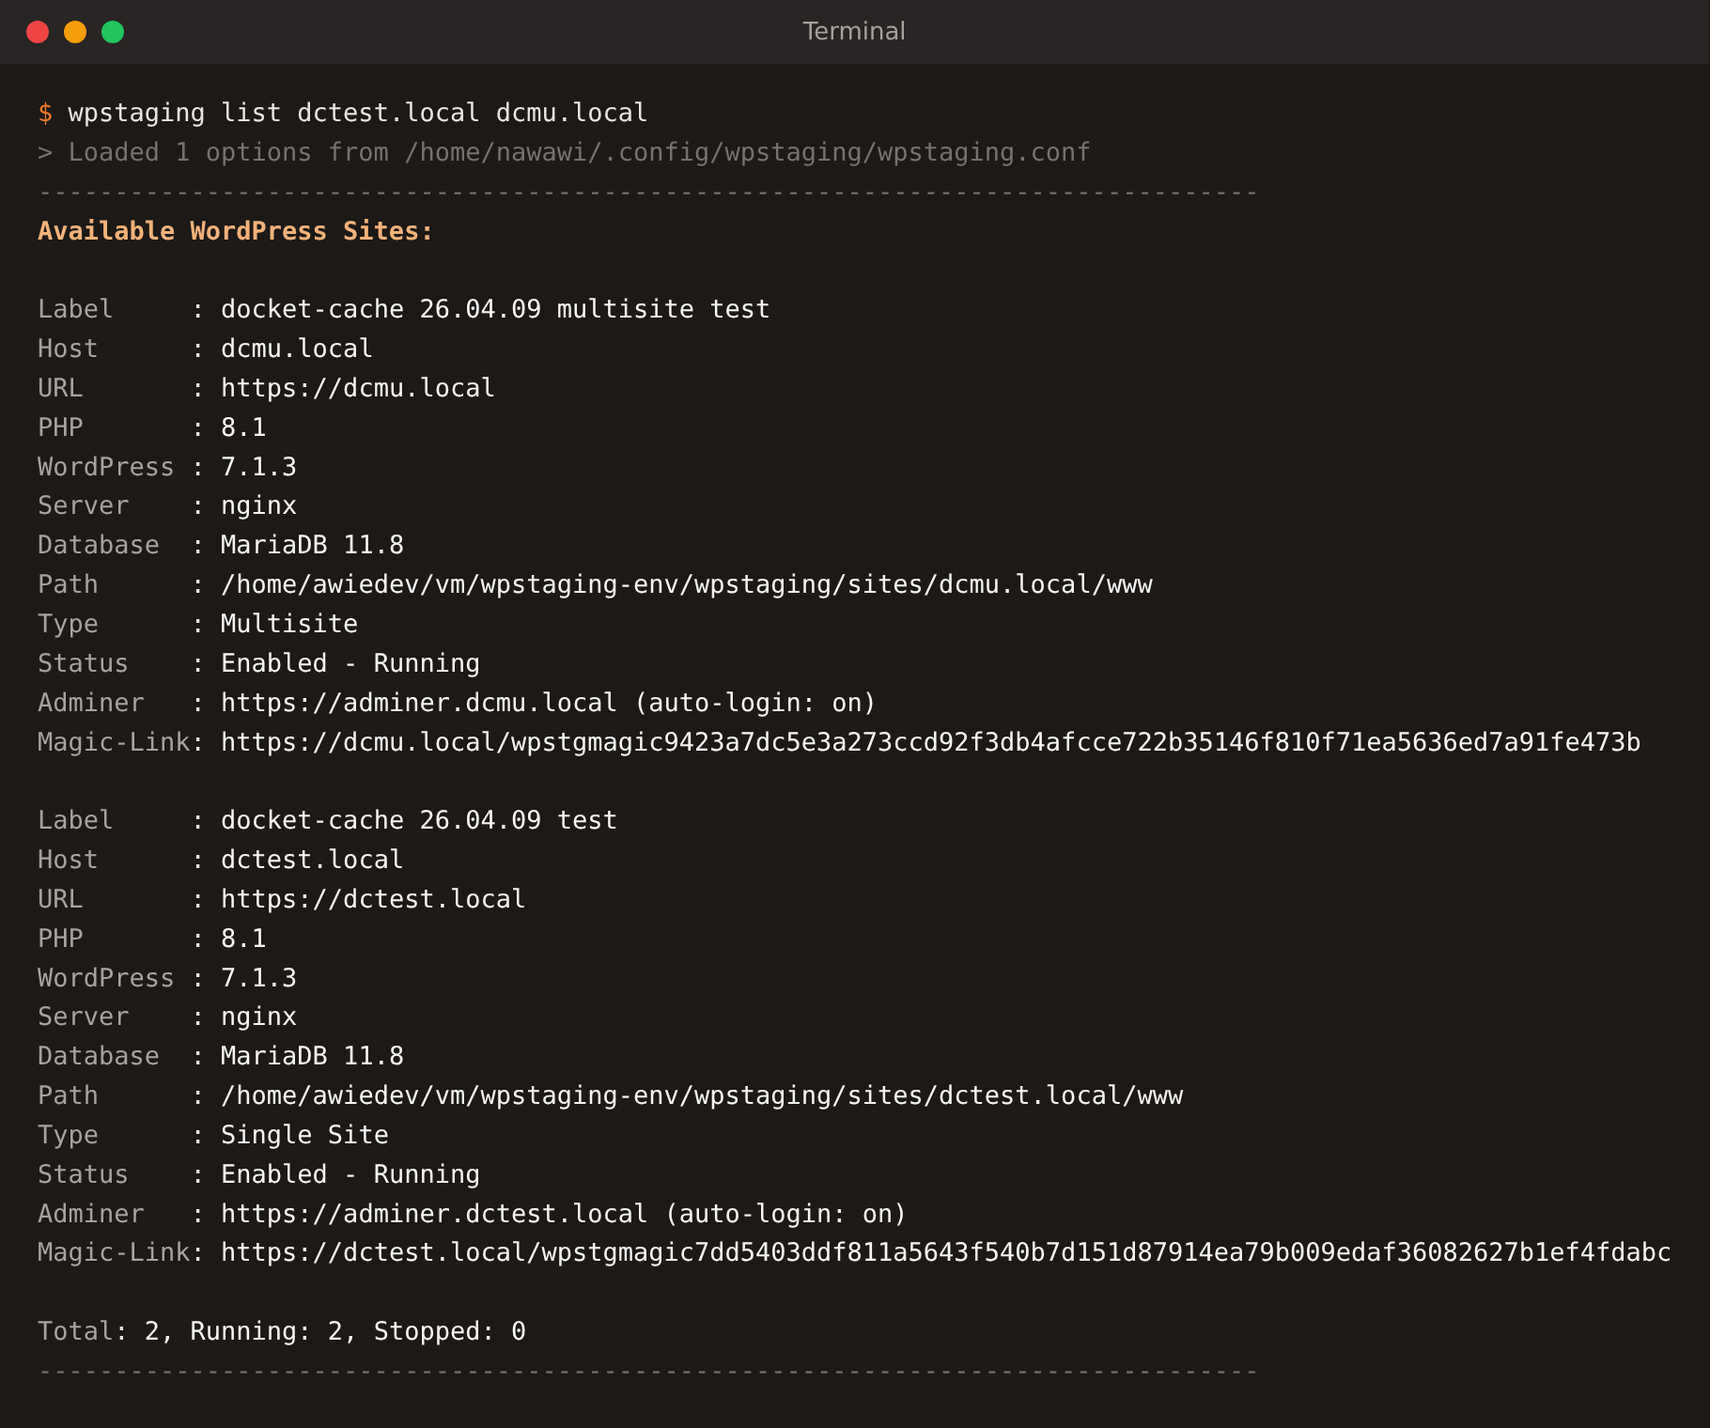Click the host value dcmu.local
The image size is (1710, 1428).
coord(297,349)
